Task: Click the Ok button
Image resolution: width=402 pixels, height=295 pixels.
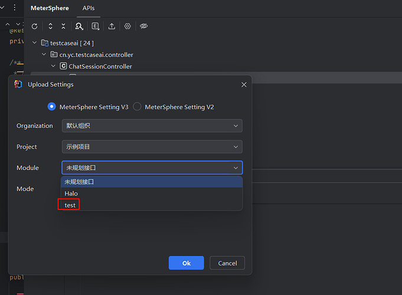Action: click(x=186, y=263)
